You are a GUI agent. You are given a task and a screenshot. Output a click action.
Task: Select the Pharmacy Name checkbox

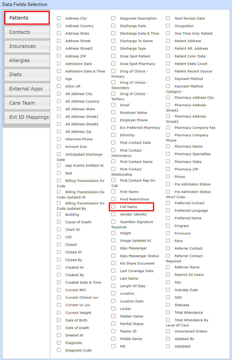point(168,146)
